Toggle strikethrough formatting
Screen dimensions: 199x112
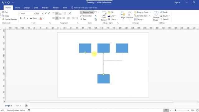click(x=31, y=18)
